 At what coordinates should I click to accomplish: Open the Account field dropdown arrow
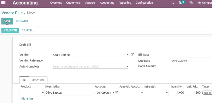[x=113, y=93]
